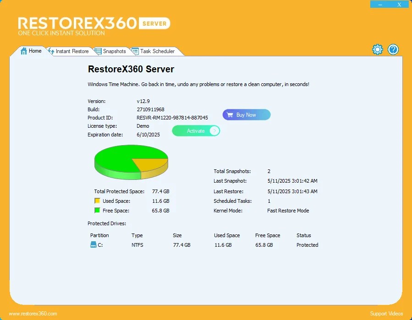Image resolution: width=412 pixels, height=320 pixels.
Task: Click the shopping cart icon on Buy Now
Action: (230, 115)
